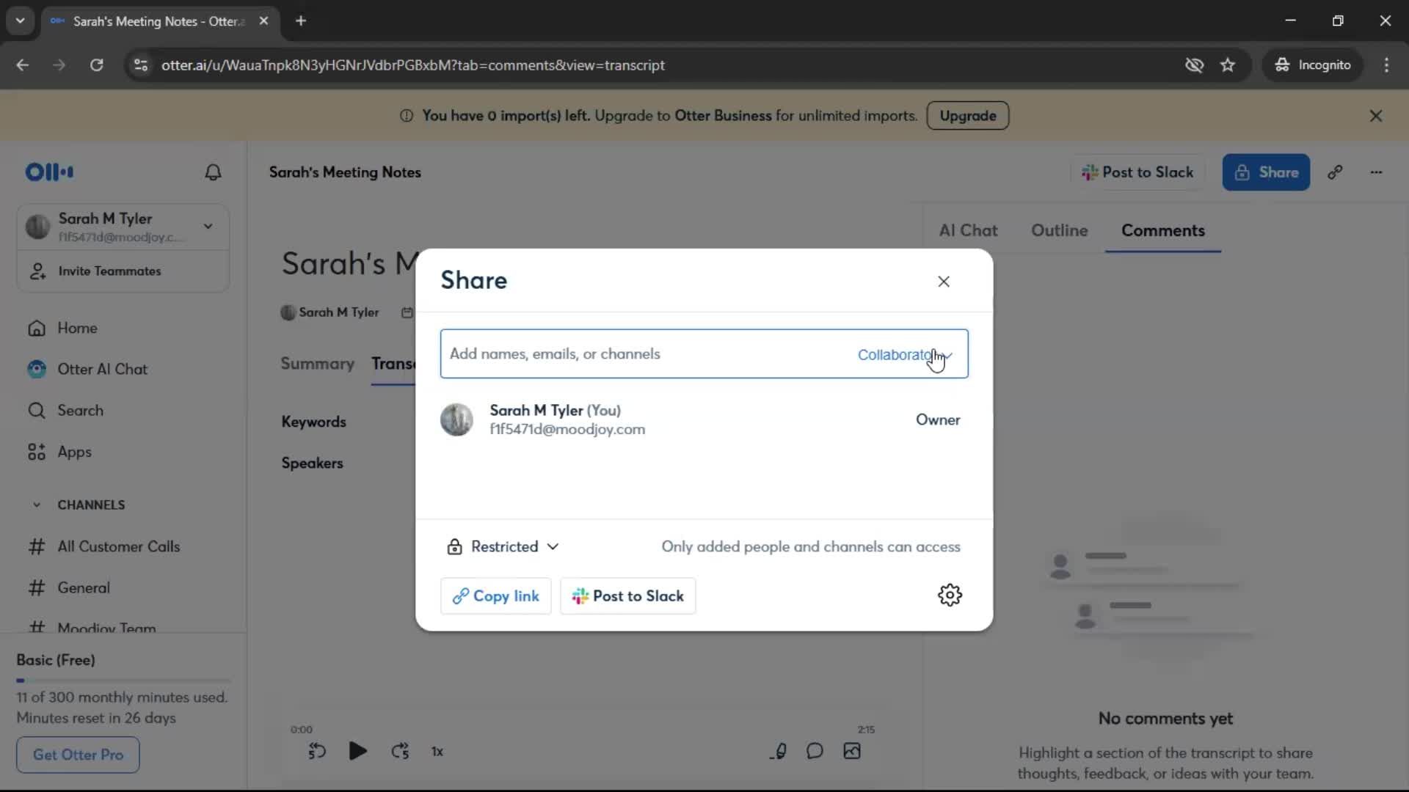Click the Upgrade button in banner
The image size is (1409, 792).
(x=967, y=116)
